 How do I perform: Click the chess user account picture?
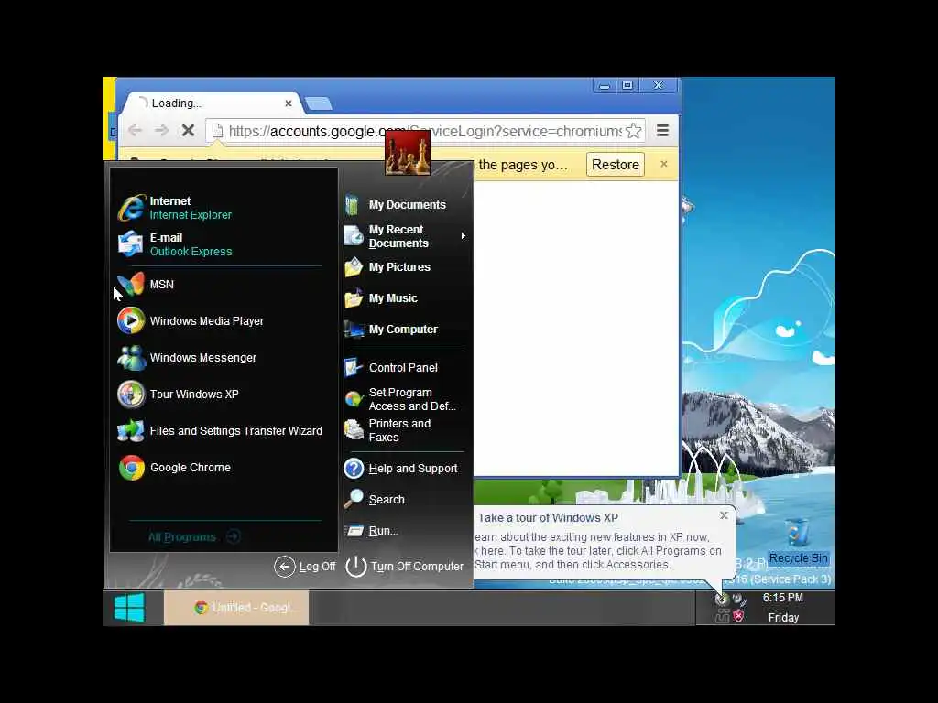[408, 153]
